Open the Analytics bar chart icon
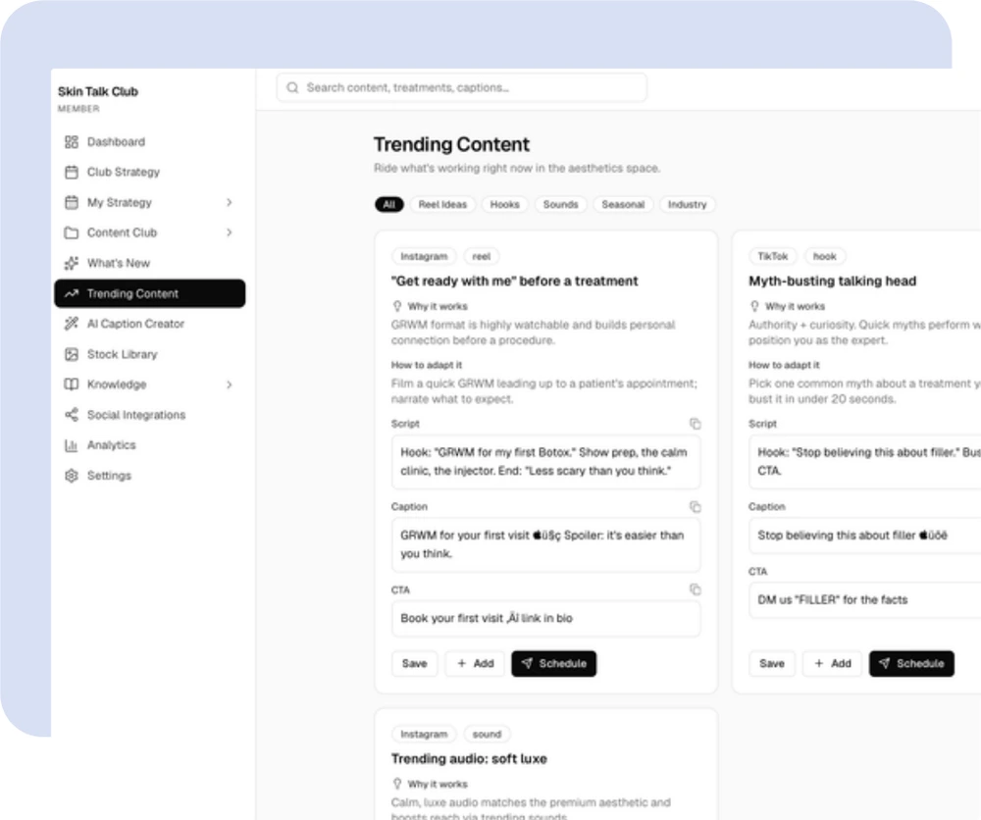 pos(72,445)
